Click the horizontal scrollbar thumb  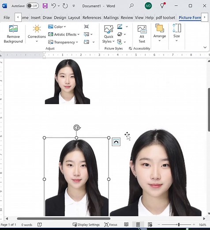point(64,218)
